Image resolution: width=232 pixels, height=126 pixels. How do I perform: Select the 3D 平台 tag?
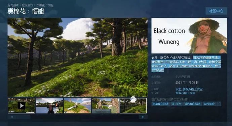[x=177, y=104]
